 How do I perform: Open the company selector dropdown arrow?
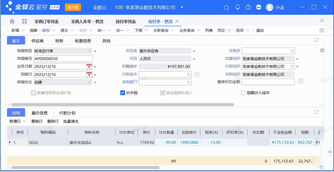(x=182, y=7)
